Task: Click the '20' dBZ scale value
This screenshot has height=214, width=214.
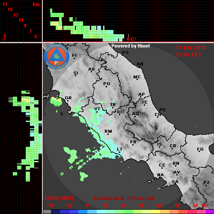Action: (x=123, y=205)
